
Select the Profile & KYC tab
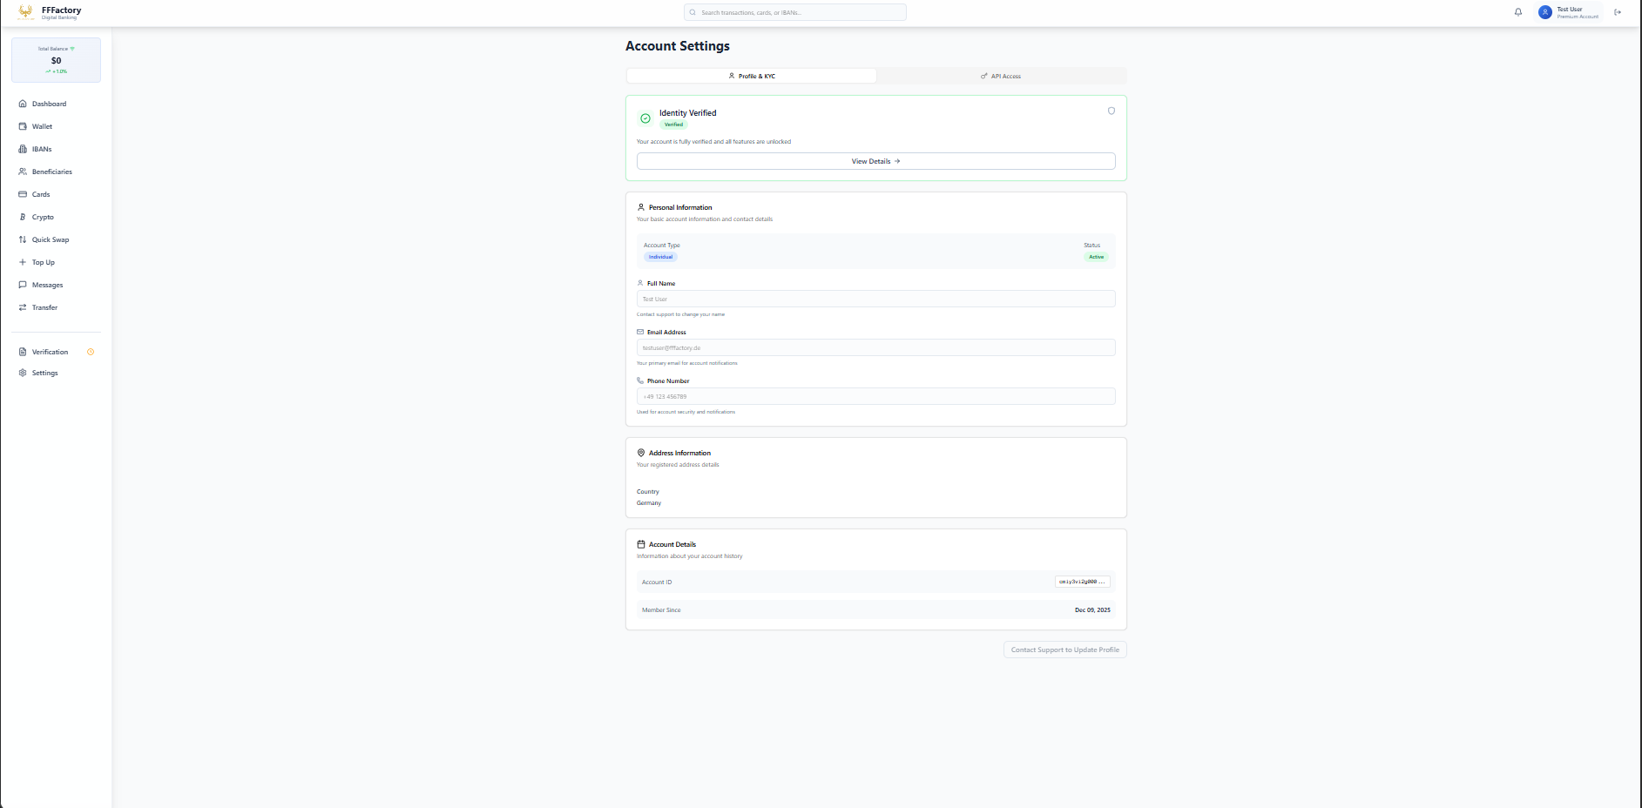click(x=752, y=76)
